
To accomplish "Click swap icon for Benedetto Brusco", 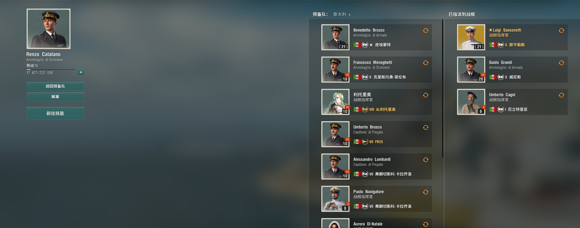I will 425,30.
